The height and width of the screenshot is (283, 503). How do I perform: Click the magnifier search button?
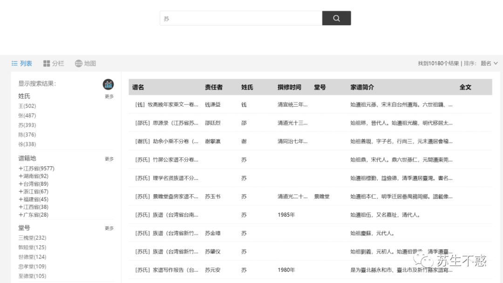[x=336, y=18]
